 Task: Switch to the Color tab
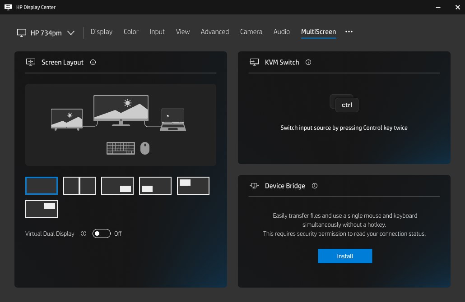pos(131,32)
